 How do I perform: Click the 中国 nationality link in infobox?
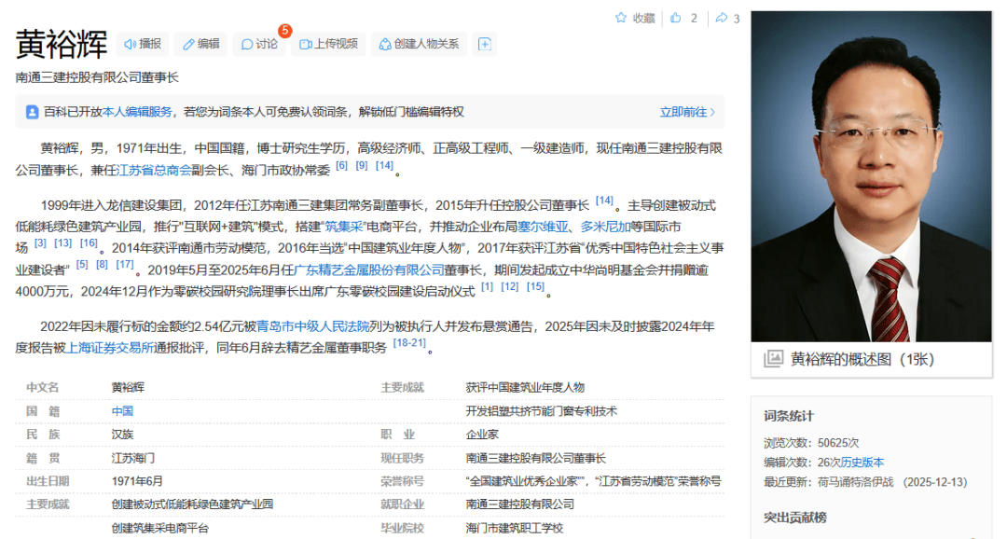click(x=122, y=410)
